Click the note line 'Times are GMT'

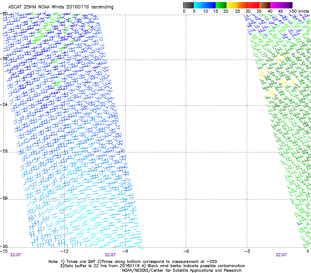tap(82, 262)
